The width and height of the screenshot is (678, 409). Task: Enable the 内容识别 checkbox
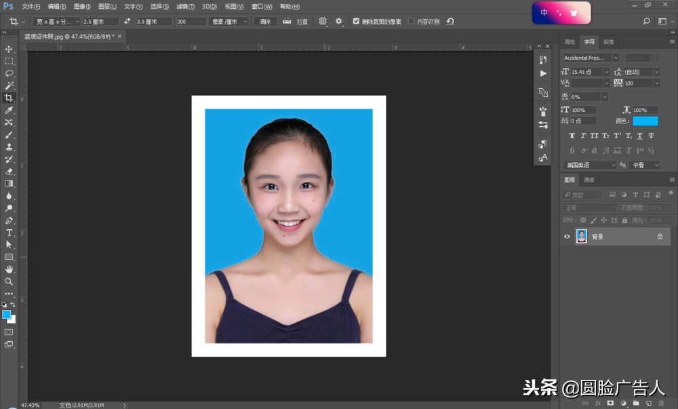412,21
